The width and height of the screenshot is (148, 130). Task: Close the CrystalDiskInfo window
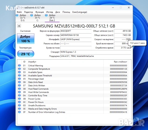coord(129,8)
